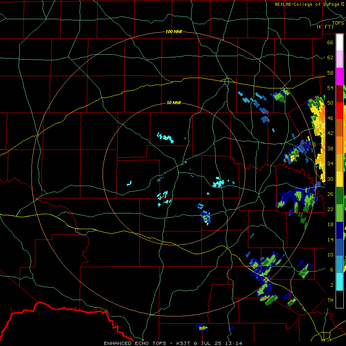The height and width of the screenshot is (346, 346).
Task: Pick the medium blue swatch near 10
Action: click(x=339, y=247)
